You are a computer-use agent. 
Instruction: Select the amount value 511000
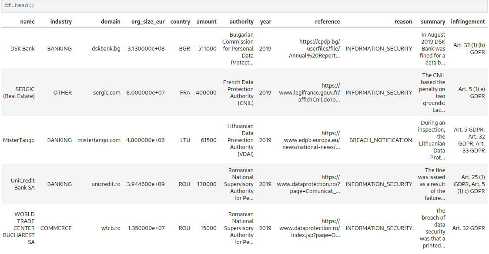point(207,49)
